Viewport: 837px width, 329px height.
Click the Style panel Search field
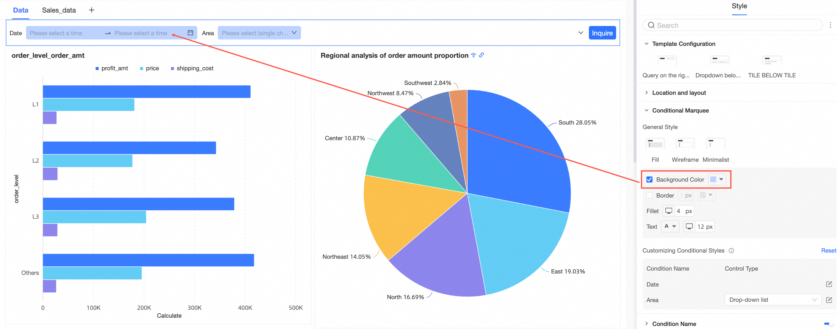point(732,25)
